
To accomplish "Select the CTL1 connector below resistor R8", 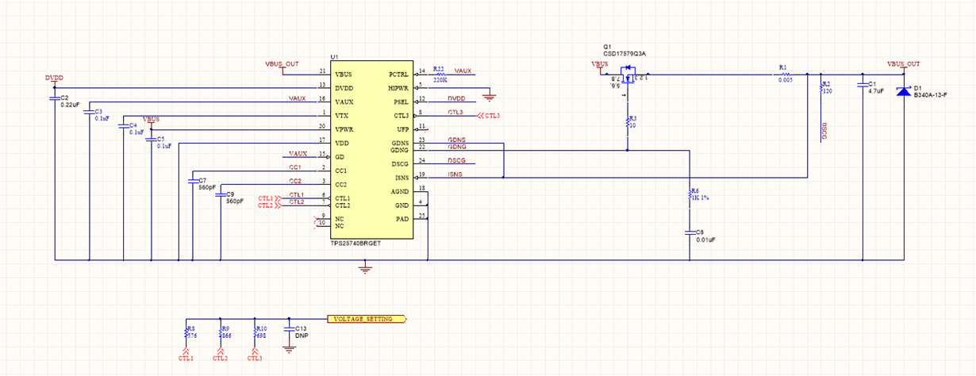I will [x=186, y=354].
